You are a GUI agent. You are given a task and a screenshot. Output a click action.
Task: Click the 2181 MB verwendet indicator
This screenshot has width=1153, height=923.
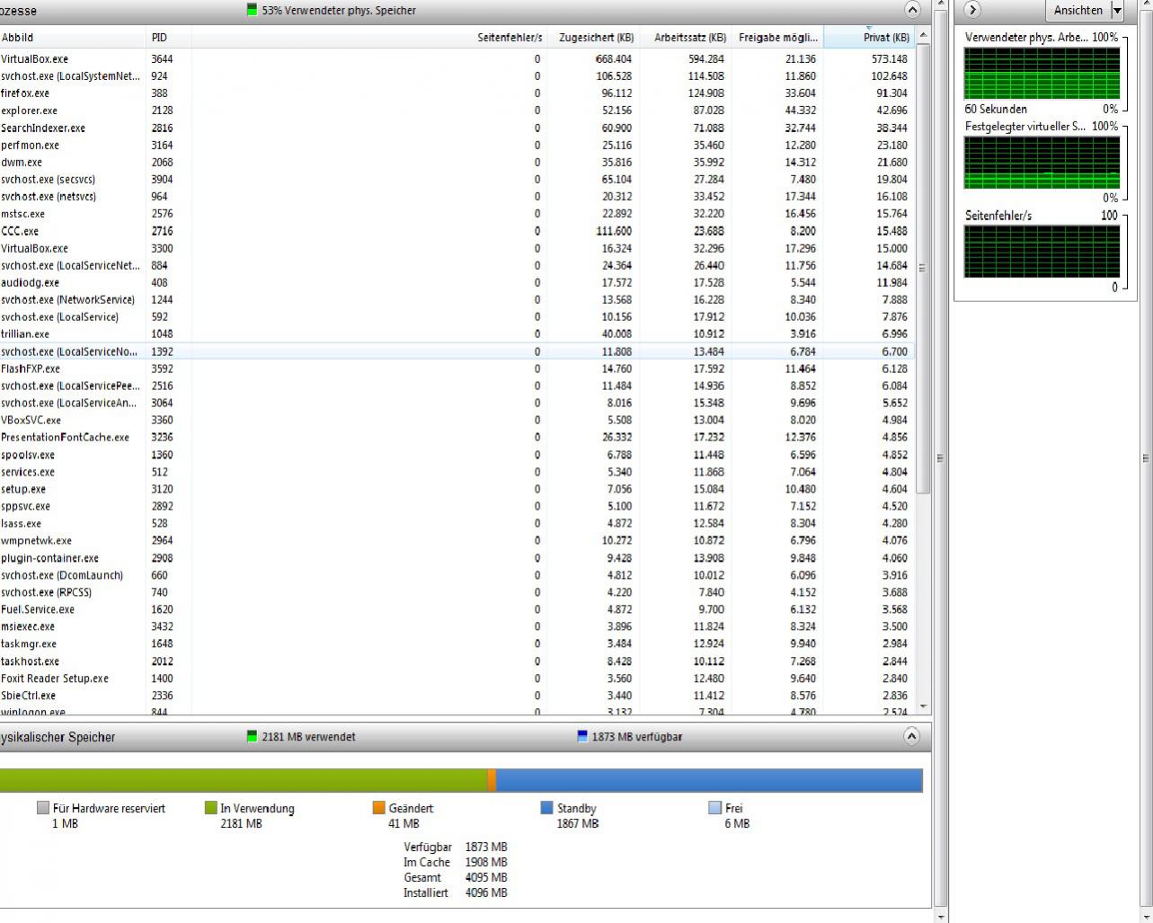click(x=301, y=737)
